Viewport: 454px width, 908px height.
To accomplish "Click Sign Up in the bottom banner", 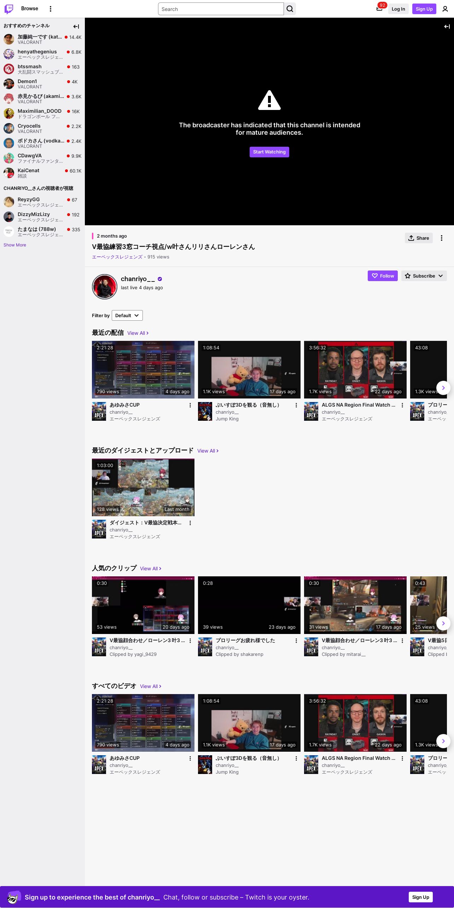I will [421, 897].
